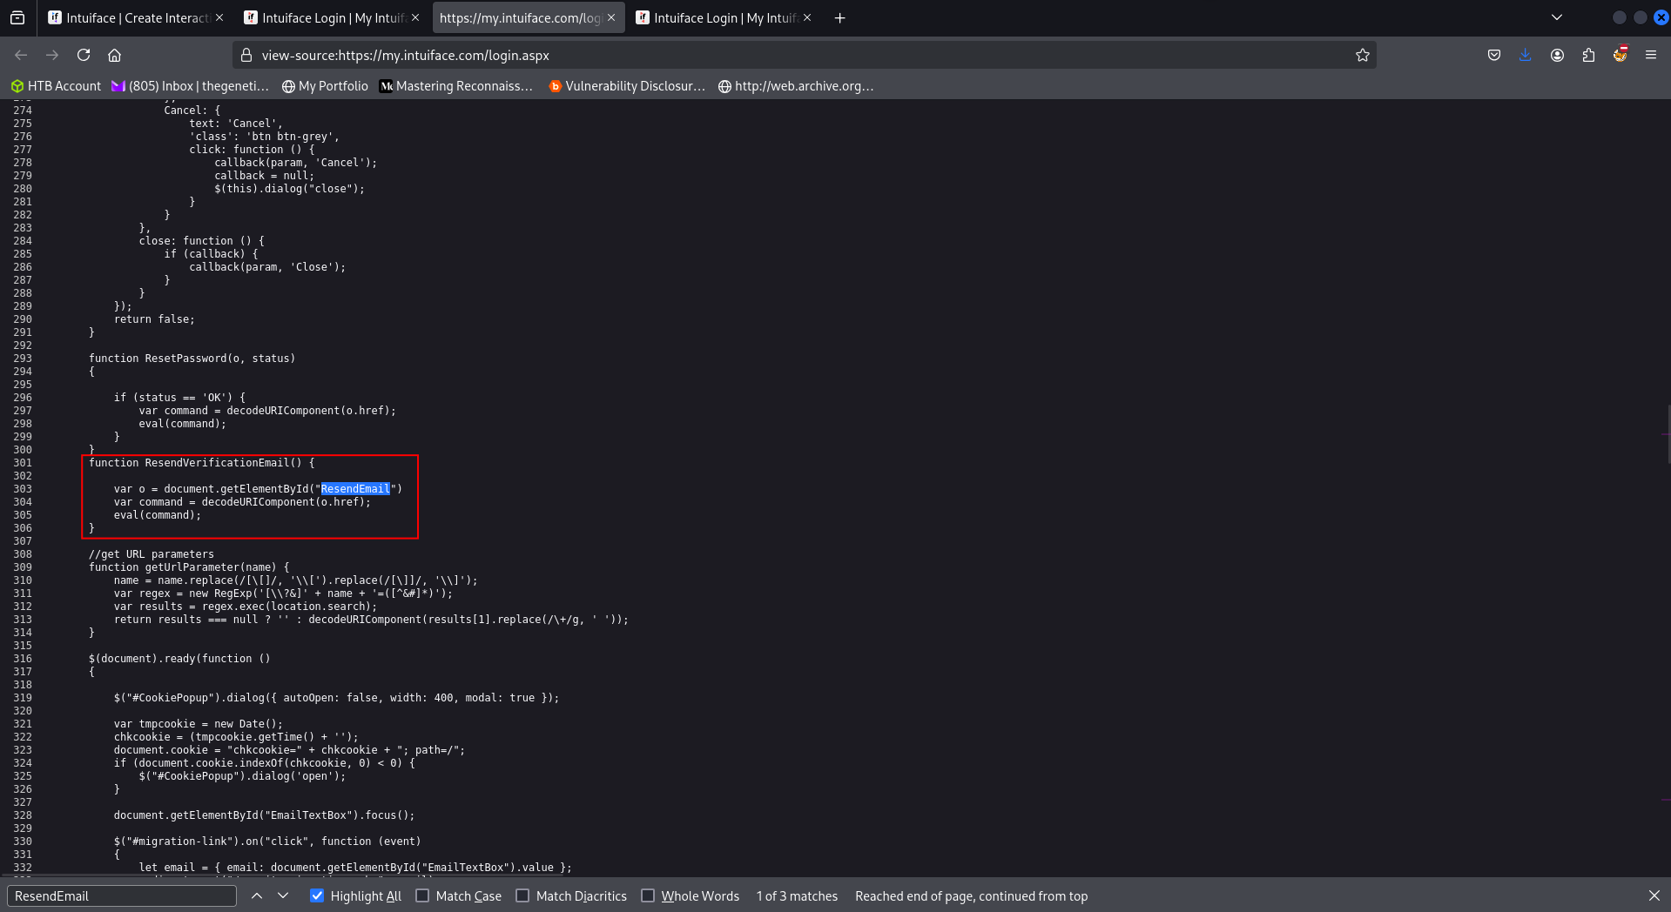Uncheck the Highlight All checkbox
Screen dimensions: 1671x912
[317, 895]
